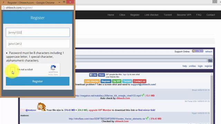
Task: Click the metooo username in chat
Action: [25, 115]
